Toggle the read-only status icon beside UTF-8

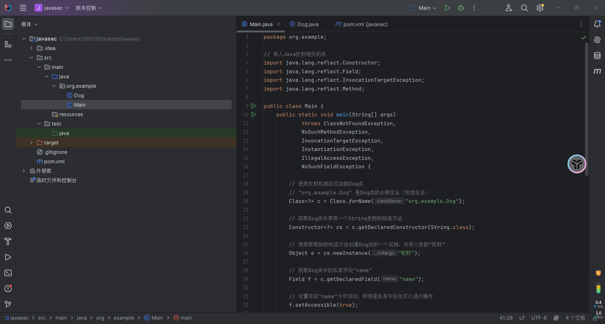[x=556, y=318]
